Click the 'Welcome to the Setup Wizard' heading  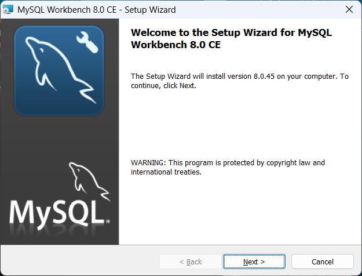232,33
